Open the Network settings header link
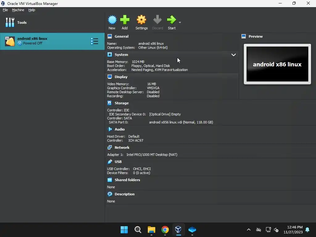The height and width of the screenshot is (237, 316). click(x=122, y=148)
